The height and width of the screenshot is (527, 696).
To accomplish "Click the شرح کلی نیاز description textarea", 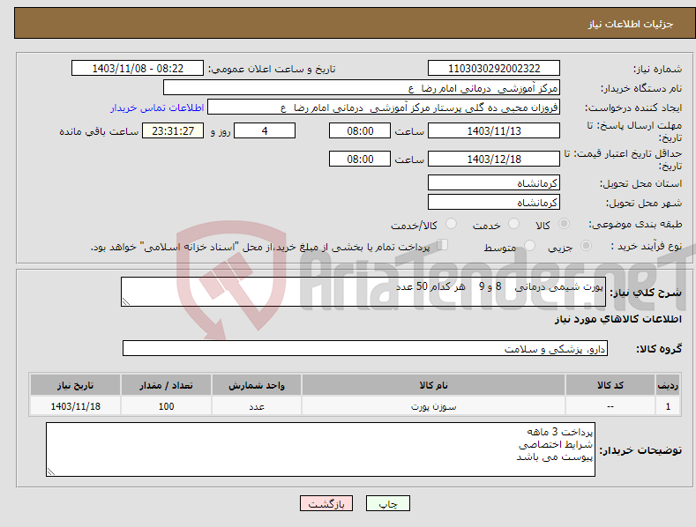I will (x=363, y=292).
